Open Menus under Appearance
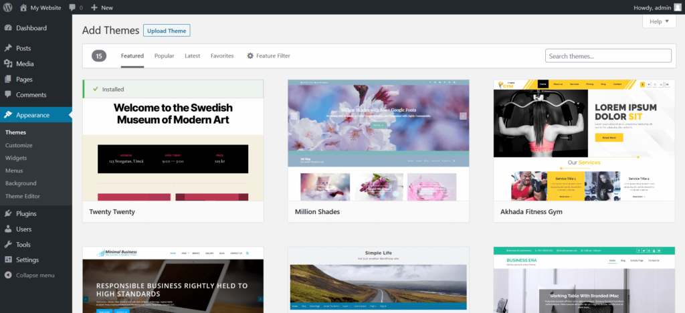This screenshot has width=685, height=313. click(14, 171)
